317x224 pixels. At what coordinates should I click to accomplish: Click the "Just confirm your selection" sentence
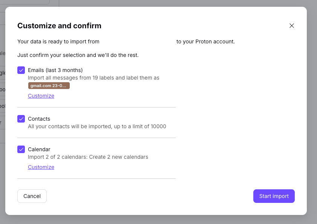(78, 55)
